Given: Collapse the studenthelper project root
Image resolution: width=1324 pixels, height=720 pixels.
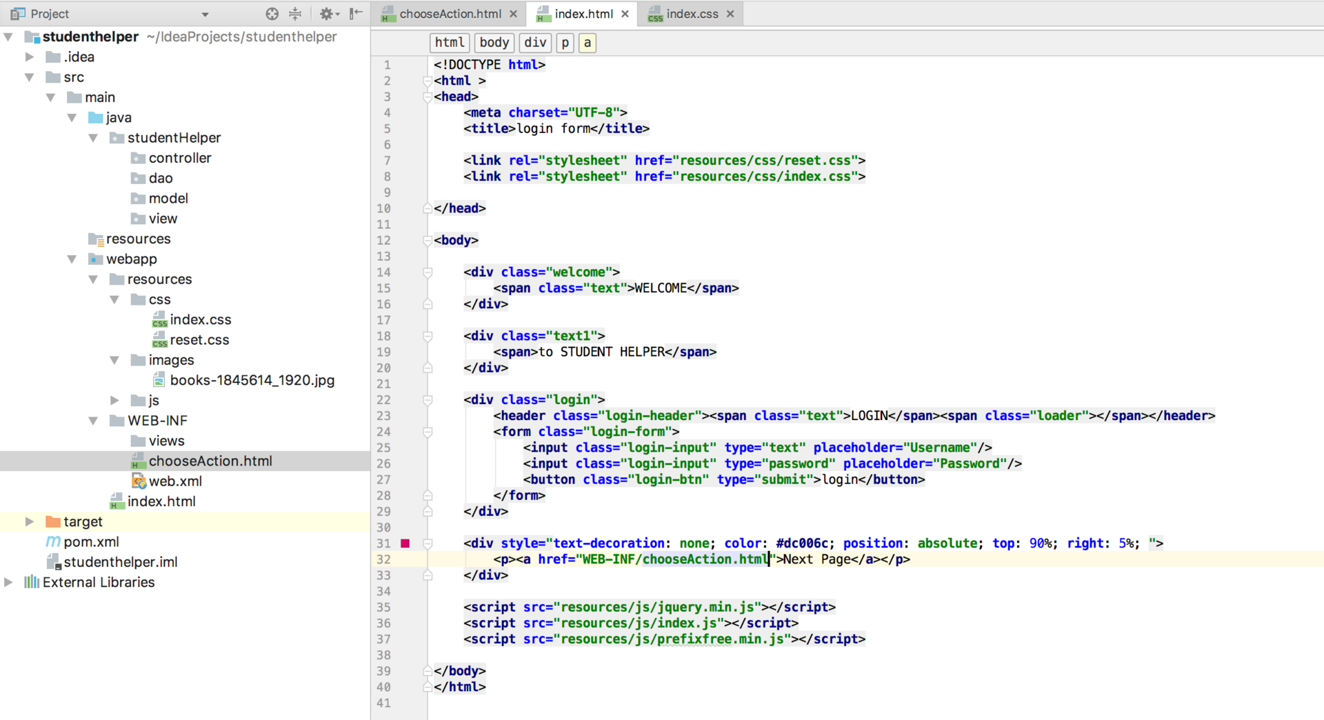Looking at the screenshot, I should 8,37.
